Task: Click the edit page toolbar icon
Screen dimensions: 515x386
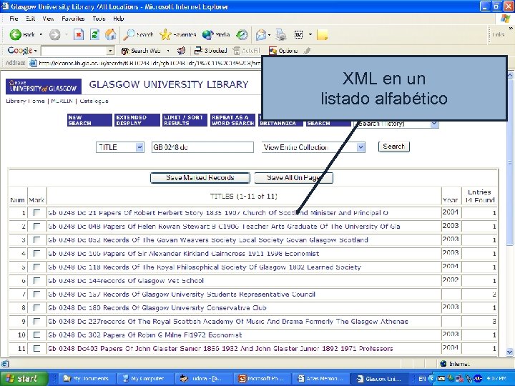Action: click(x=298, y=34)
